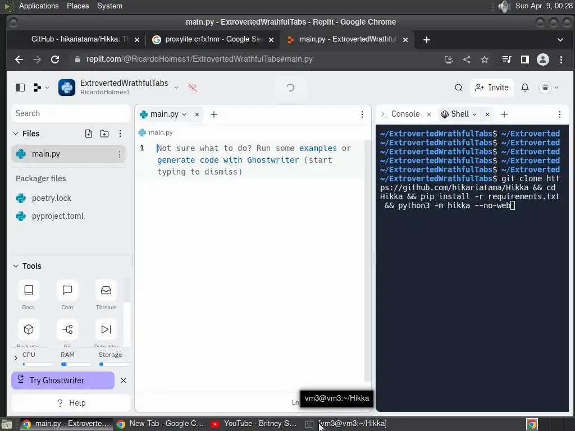The image size is (575, 431).
Task: Open a new Chrome tab
Action: [427, 40]
